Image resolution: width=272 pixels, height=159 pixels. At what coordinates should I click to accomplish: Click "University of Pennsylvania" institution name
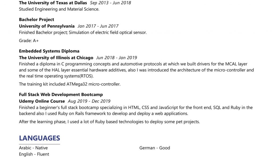(x=47, y=26)
